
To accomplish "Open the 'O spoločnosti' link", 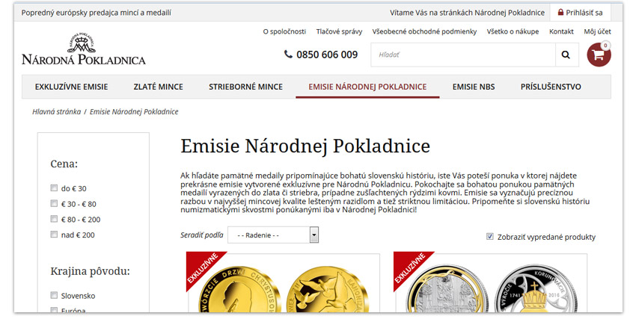I will (284, 31).
